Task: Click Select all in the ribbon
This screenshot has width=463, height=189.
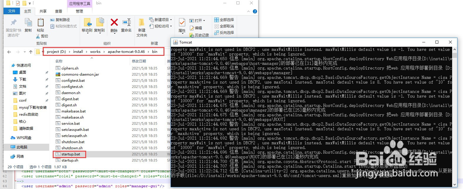Action: coord(224,20)
